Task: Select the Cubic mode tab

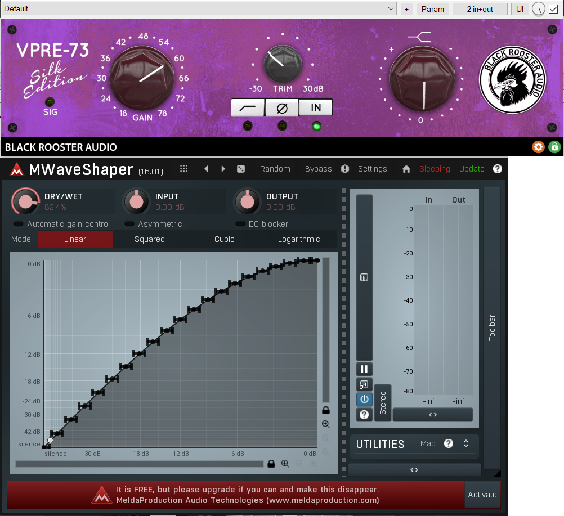Action: (x=225, y=239)
